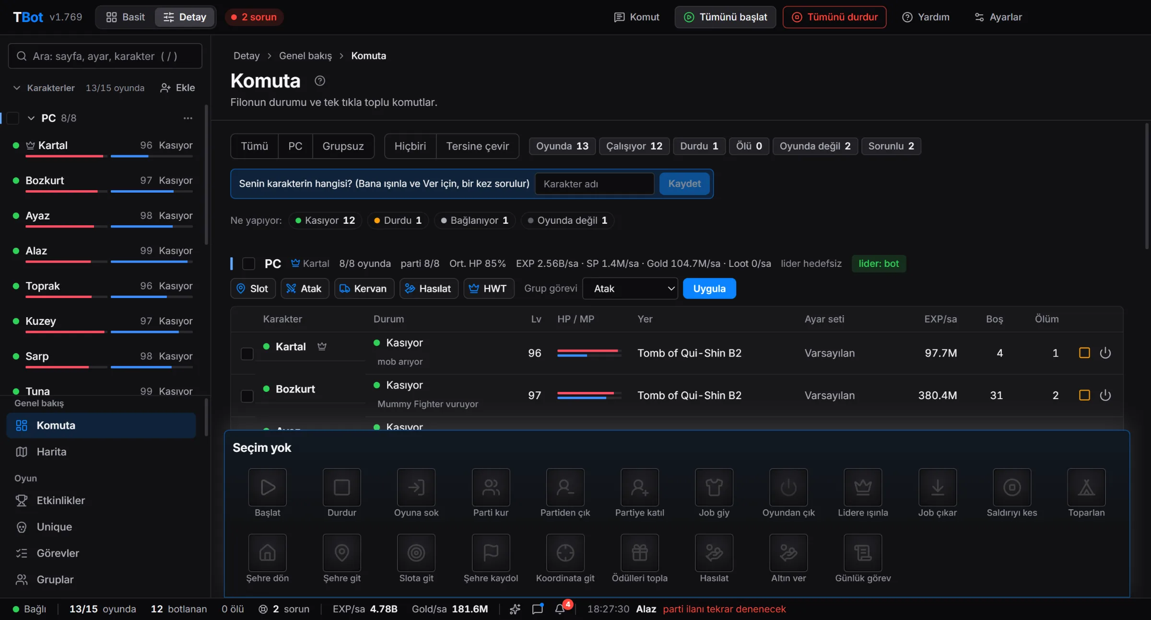Click Tümünü durdur button
The height and width of the screenshot is (620, 1151).
tap(834, 17)
